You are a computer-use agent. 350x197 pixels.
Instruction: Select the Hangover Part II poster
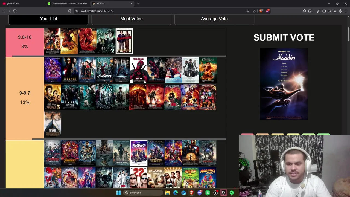pyautogui.click(x=156, y=178)
